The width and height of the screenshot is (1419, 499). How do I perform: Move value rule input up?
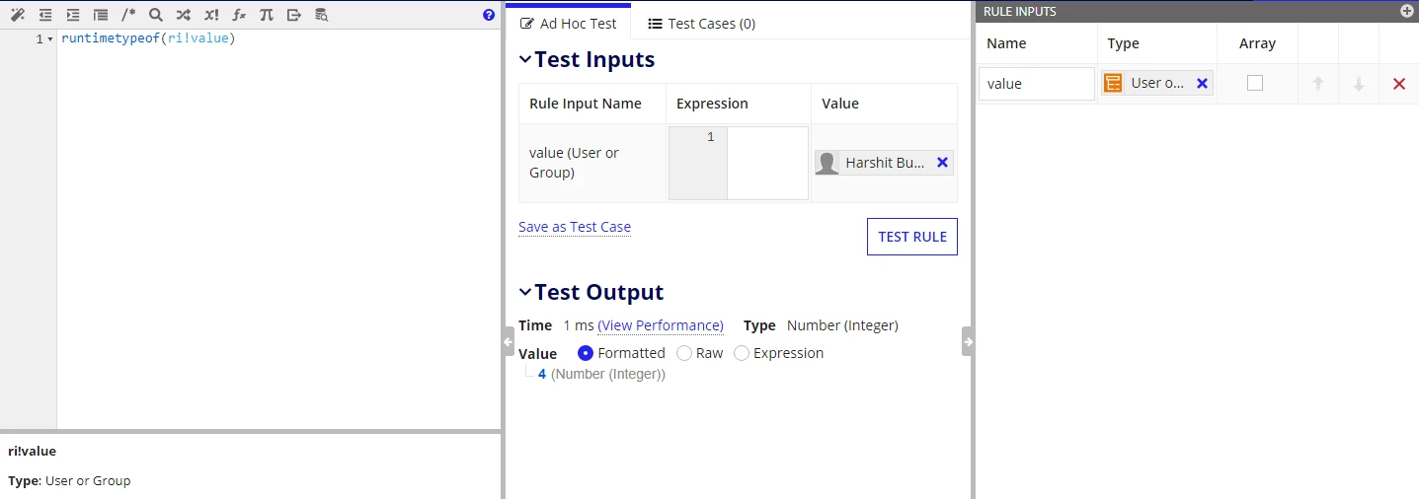pos(1317,84)
